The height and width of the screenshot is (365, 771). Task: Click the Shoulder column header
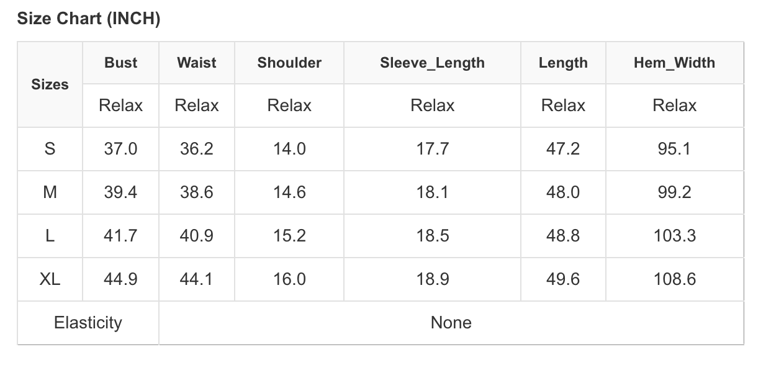289,63
